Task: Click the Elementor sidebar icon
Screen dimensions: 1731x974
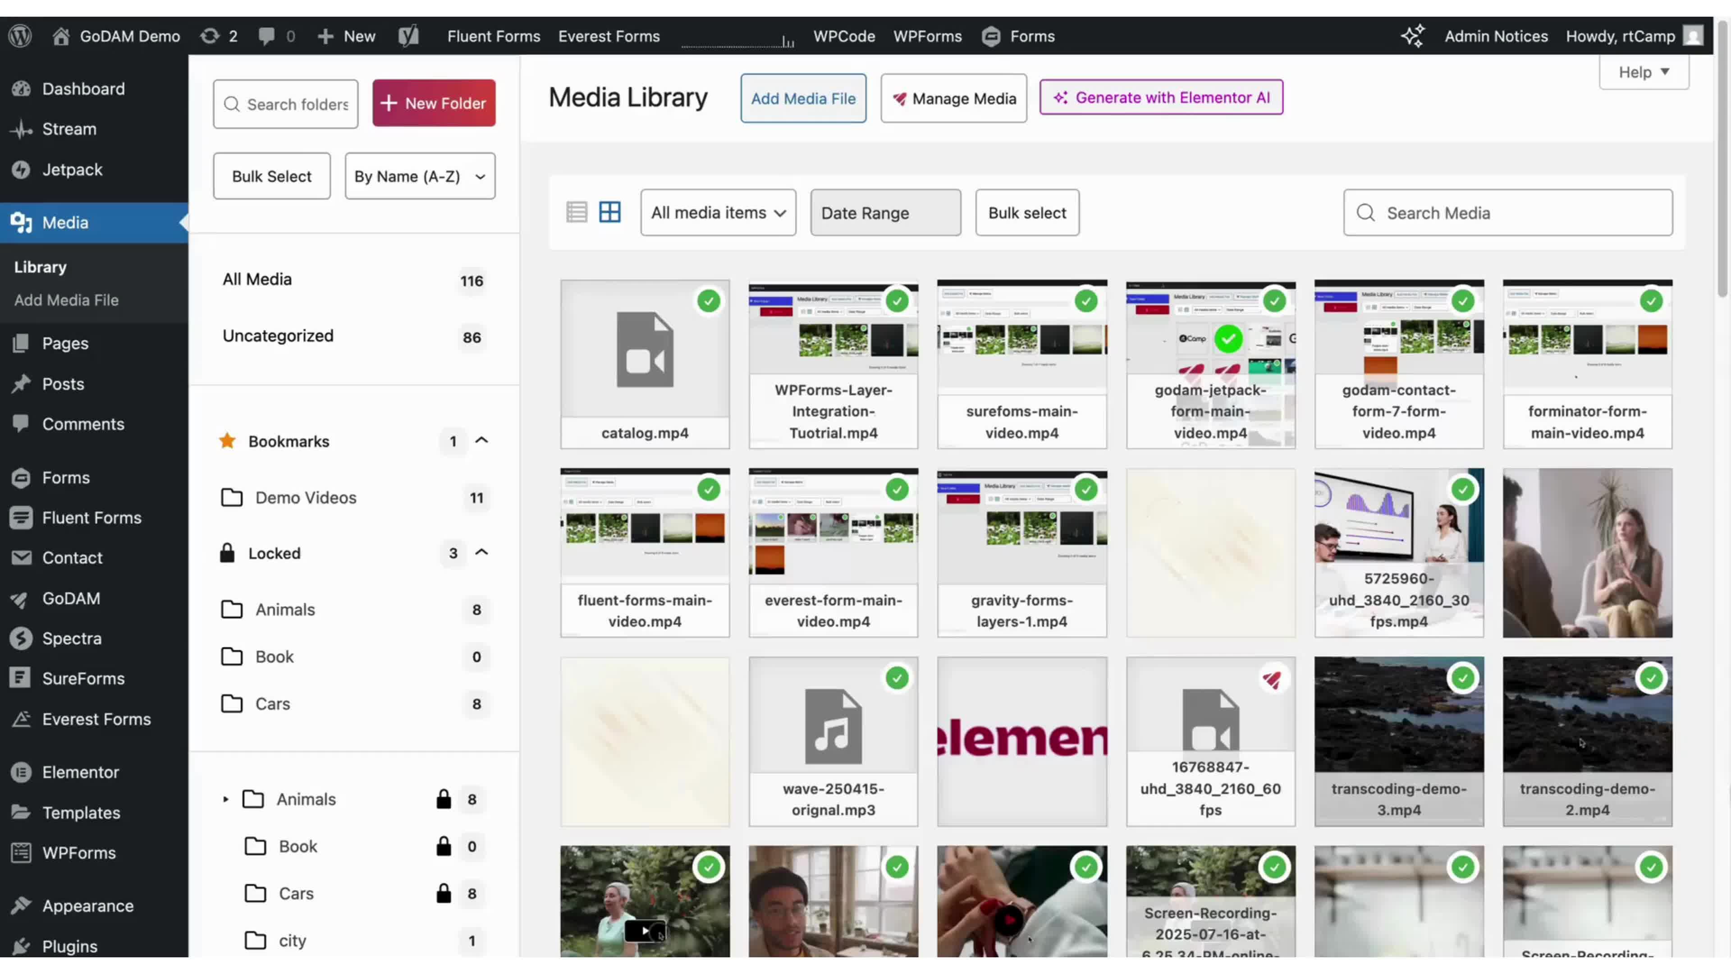Action: 21,772
